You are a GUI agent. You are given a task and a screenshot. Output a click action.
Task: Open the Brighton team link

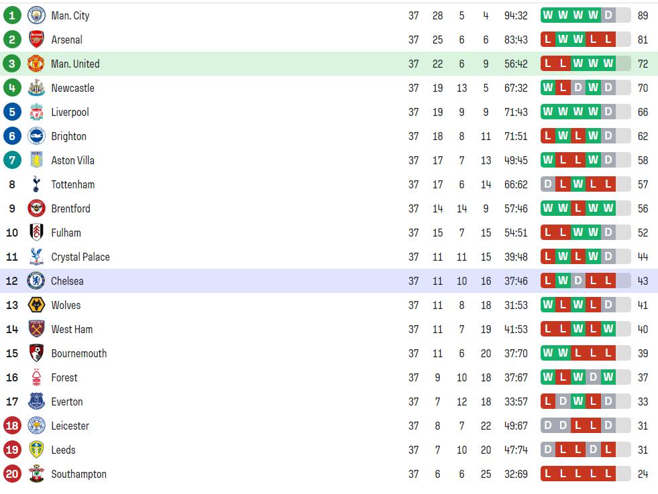[69, 136]
